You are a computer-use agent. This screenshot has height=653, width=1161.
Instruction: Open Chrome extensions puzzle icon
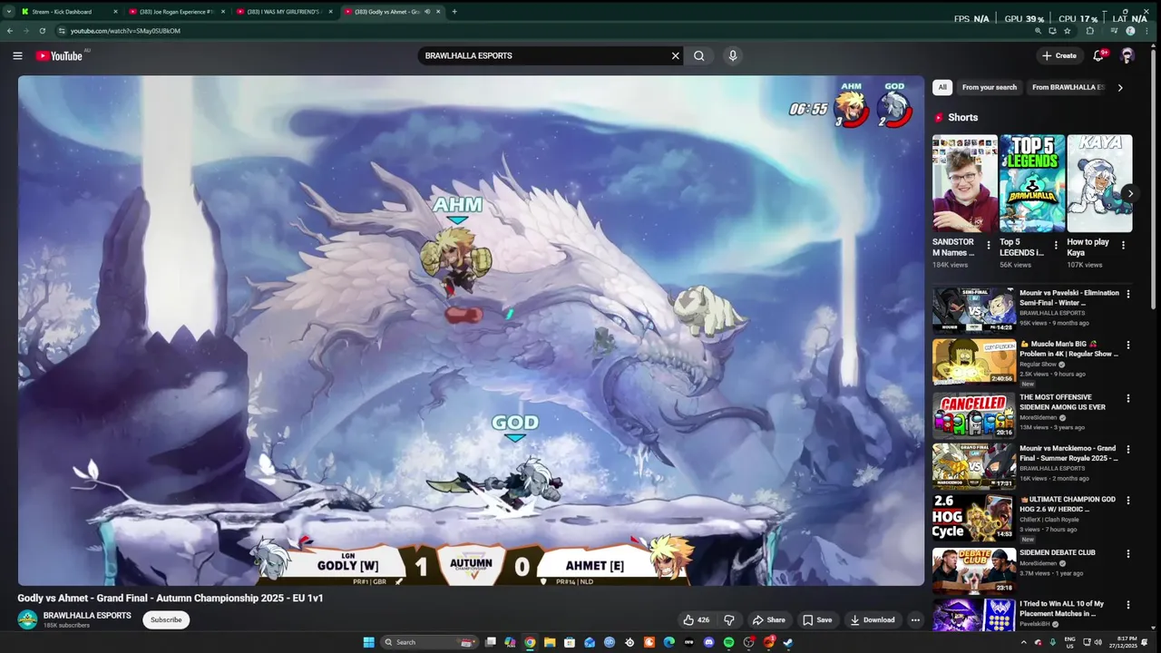1090,31
